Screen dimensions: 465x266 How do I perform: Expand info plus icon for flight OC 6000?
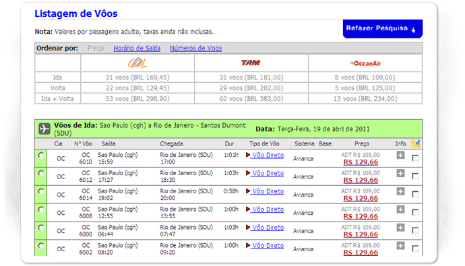pos(400,228)
